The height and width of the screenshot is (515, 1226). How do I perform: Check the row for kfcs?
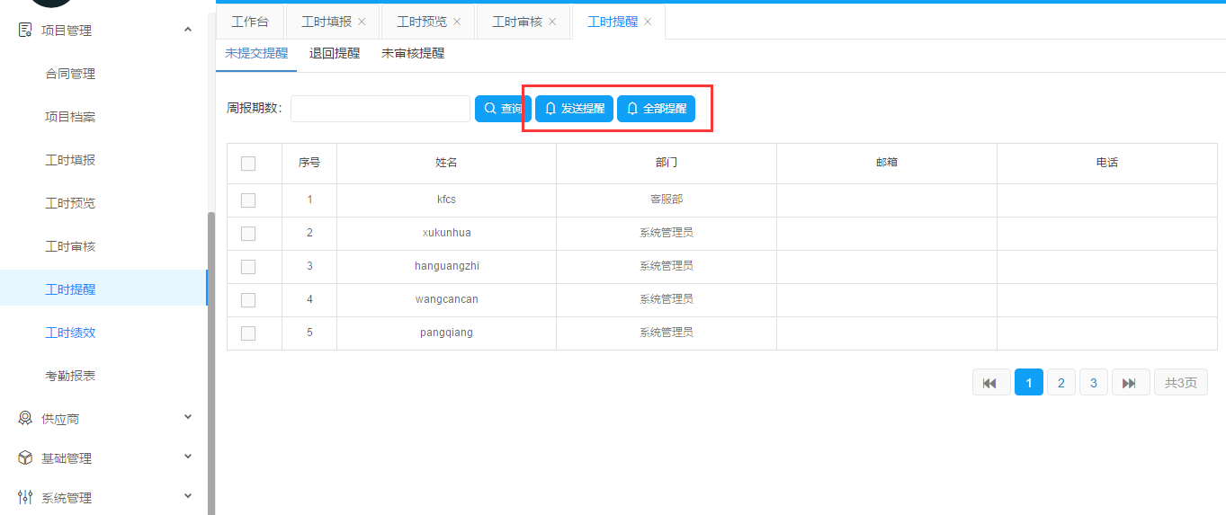tap(248, 200)
